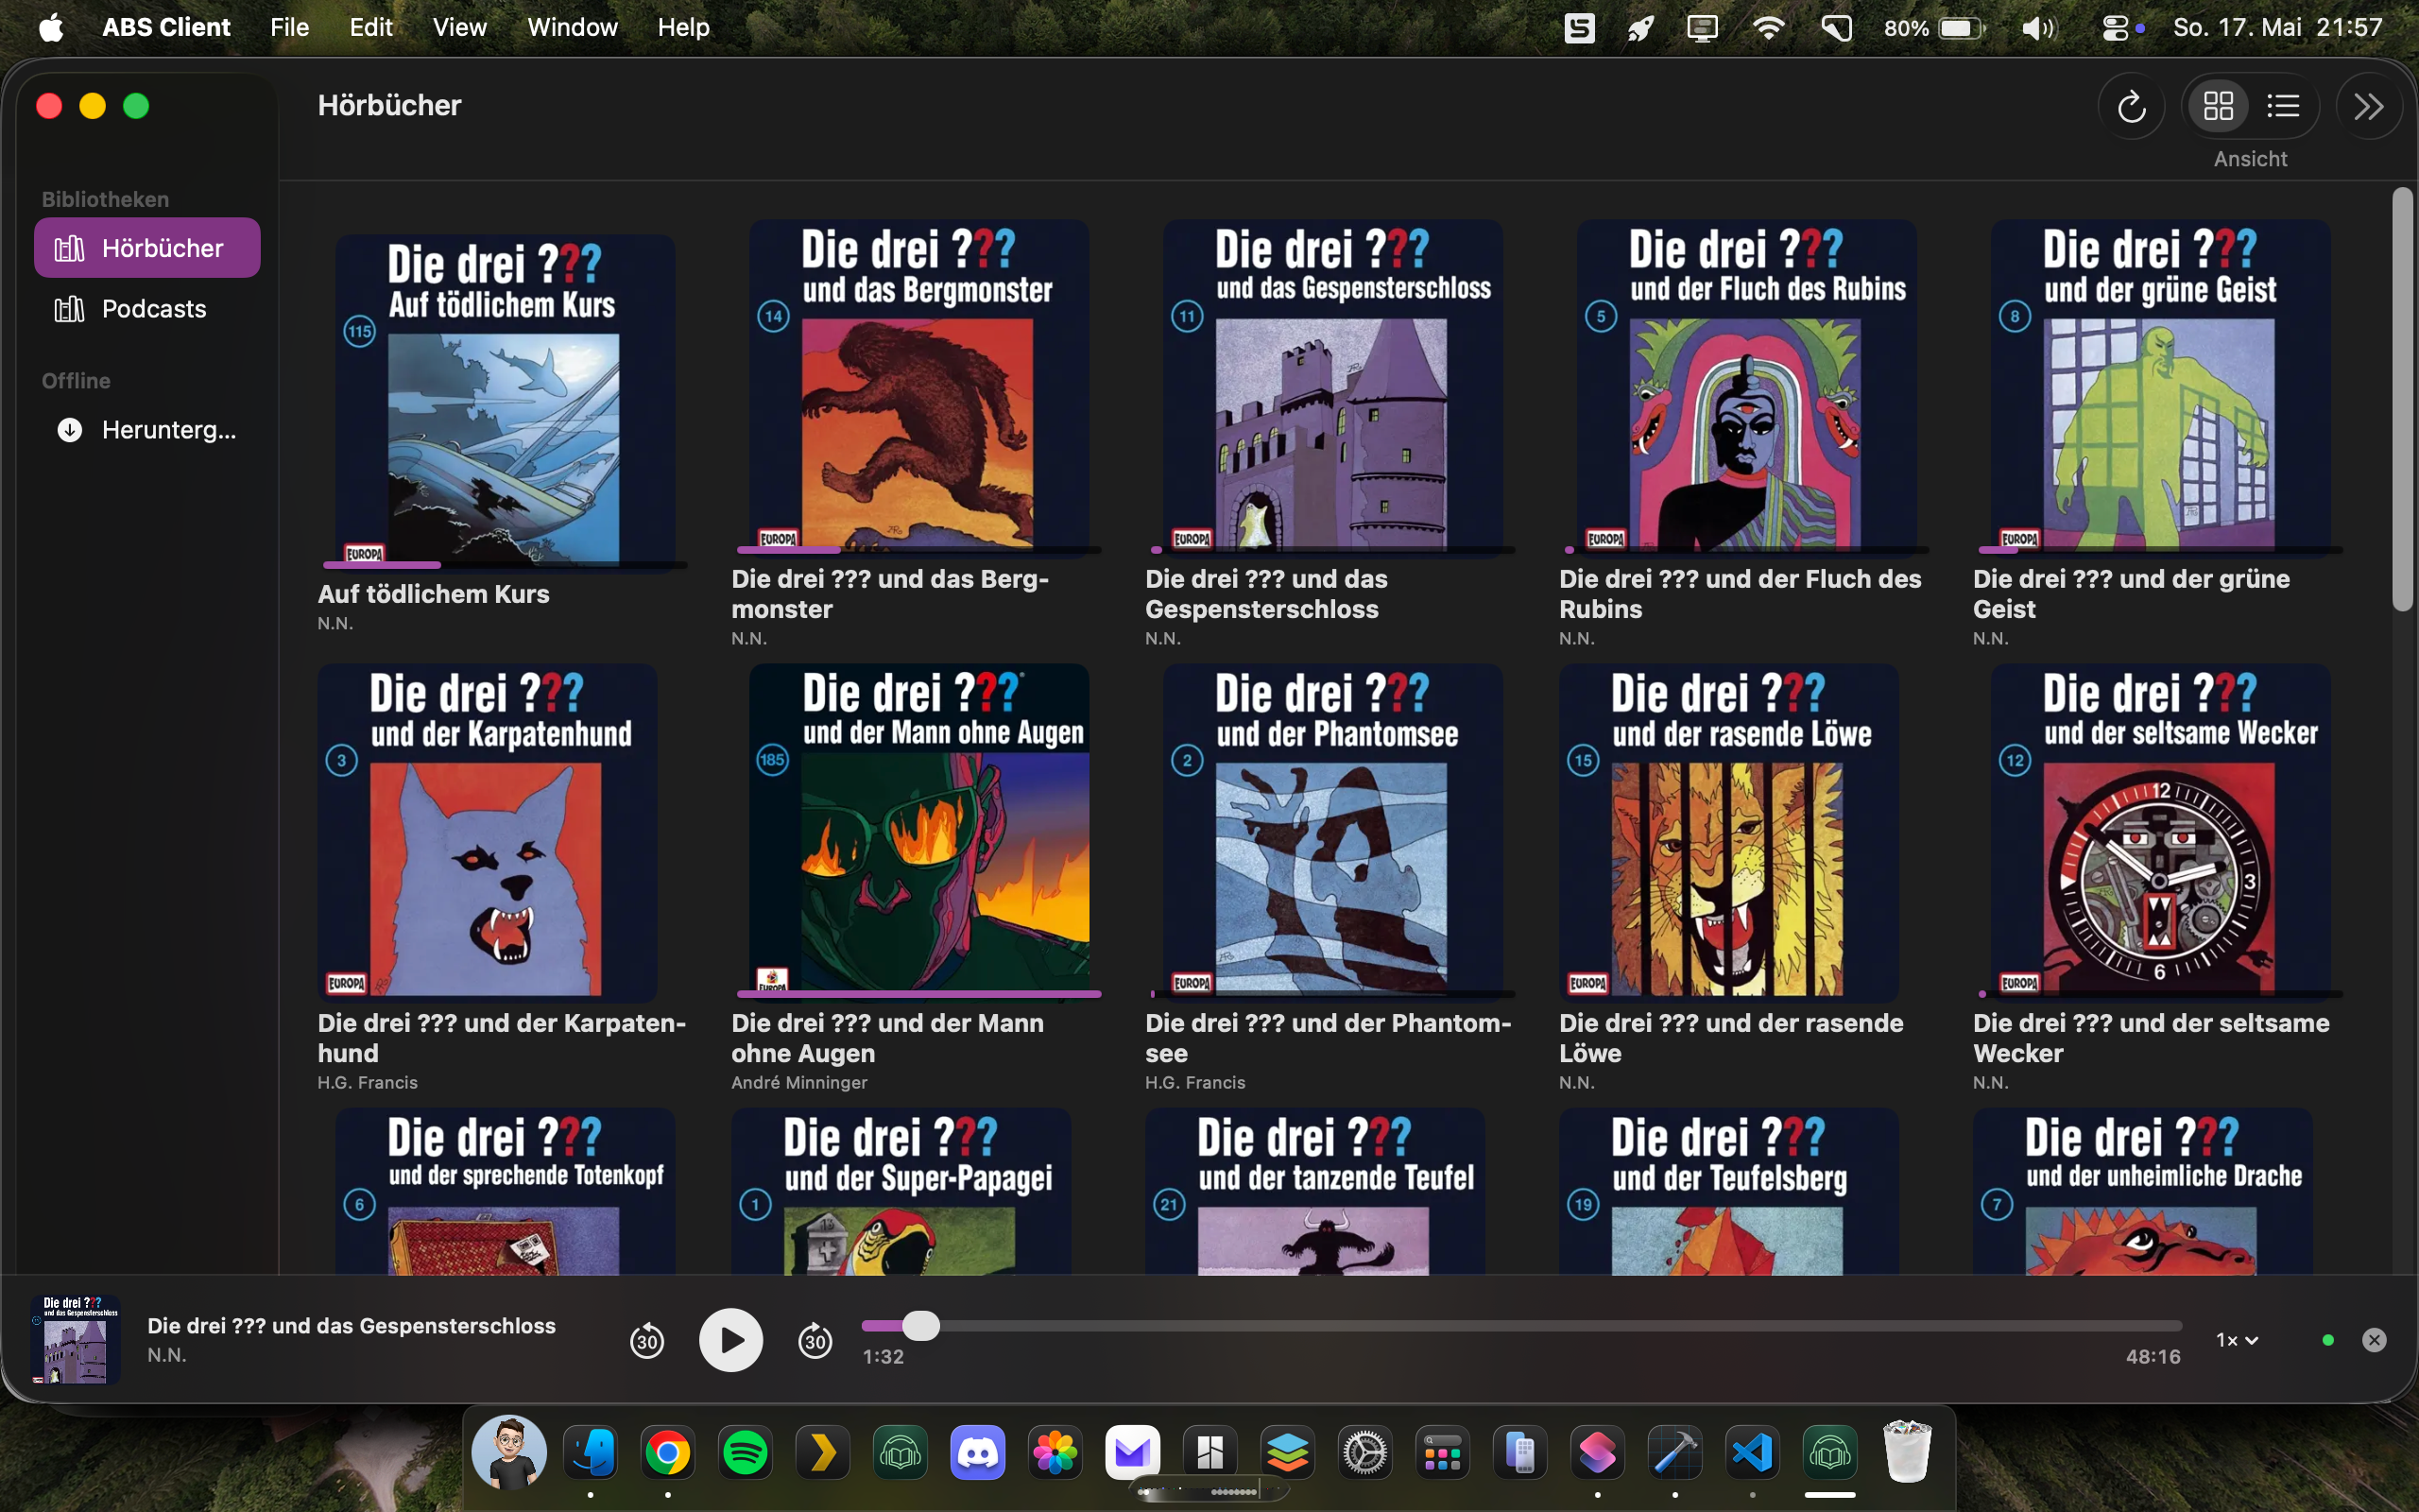Open the und der tanzende Teufel cover
The image size is (2419, 1512).
click(1315, 1191)
